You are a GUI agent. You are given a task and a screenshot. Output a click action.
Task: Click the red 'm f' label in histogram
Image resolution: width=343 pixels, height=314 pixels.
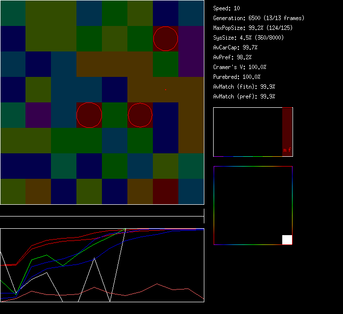point(287,150)
